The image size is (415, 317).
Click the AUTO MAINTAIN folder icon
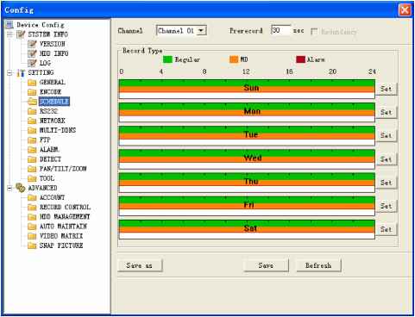tap(32, 227)
